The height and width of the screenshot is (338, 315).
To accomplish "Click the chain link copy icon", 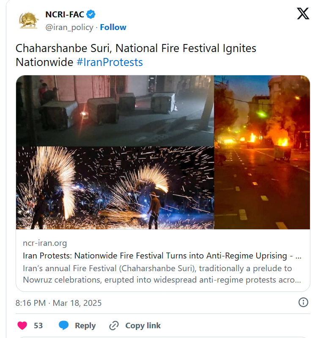I will pyautogui.click(x=114, y=325).
